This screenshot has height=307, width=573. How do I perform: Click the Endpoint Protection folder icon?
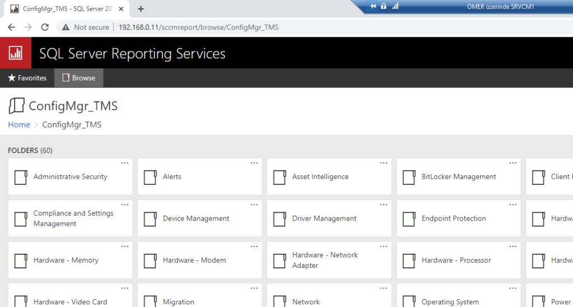[x=409, y=219]
